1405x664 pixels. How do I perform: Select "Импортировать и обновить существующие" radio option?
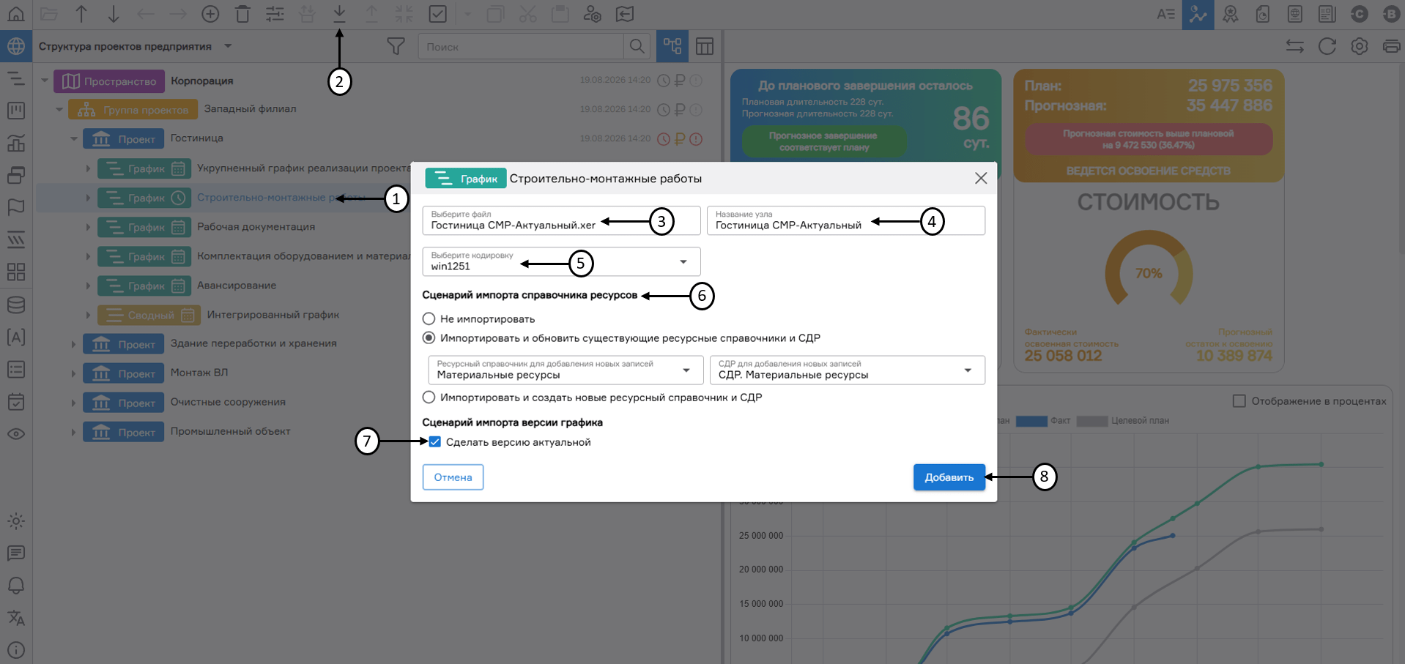pos(429,337)
